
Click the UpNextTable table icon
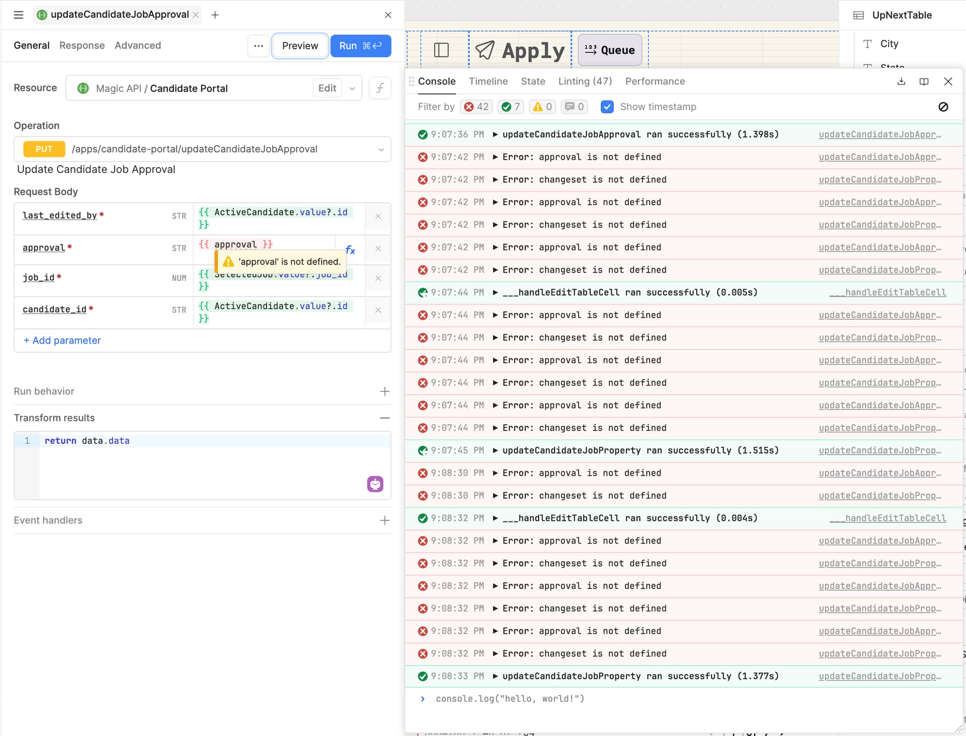click(859, 16)
